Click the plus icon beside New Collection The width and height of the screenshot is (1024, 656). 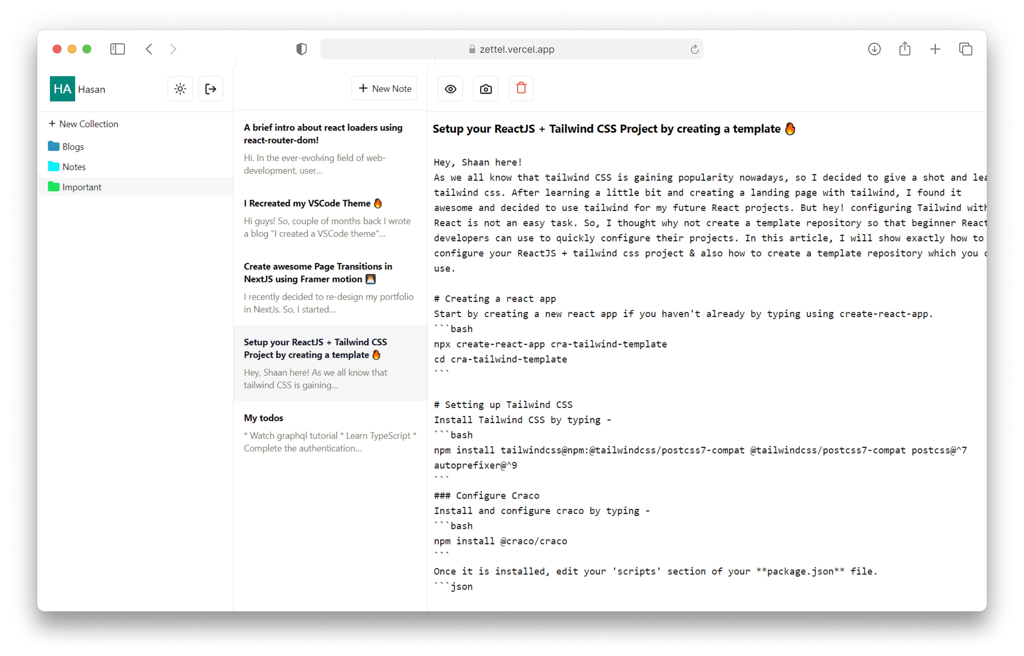click(52, 123)
